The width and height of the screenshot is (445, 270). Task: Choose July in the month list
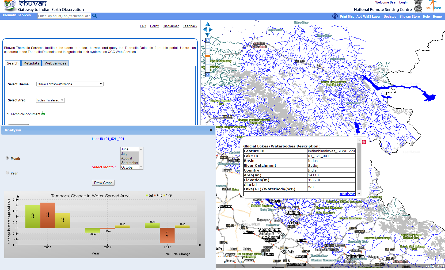(x=130, y=154)
